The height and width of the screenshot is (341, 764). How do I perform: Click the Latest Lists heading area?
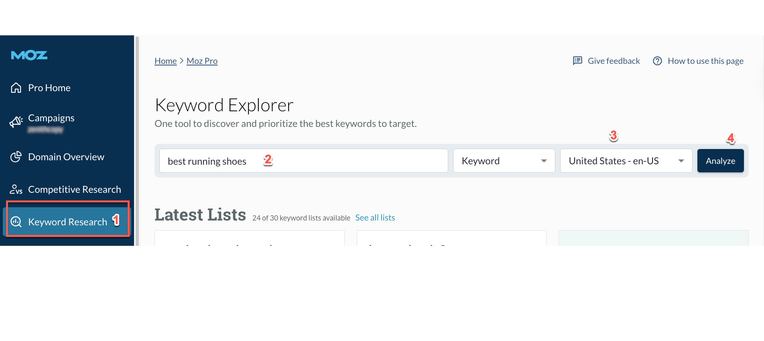(200, 214)
